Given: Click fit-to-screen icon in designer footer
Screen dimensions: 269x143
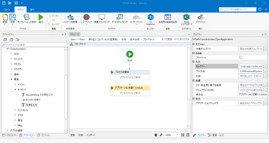Looking at the screenshot, I should click(x=183, y=135).
